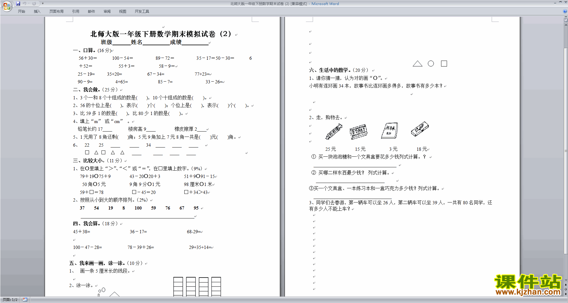The width and height of the screenshot is (568, 303).
Task: Click the heading 二、我会做。(25分)
Action: coord(95,90)
